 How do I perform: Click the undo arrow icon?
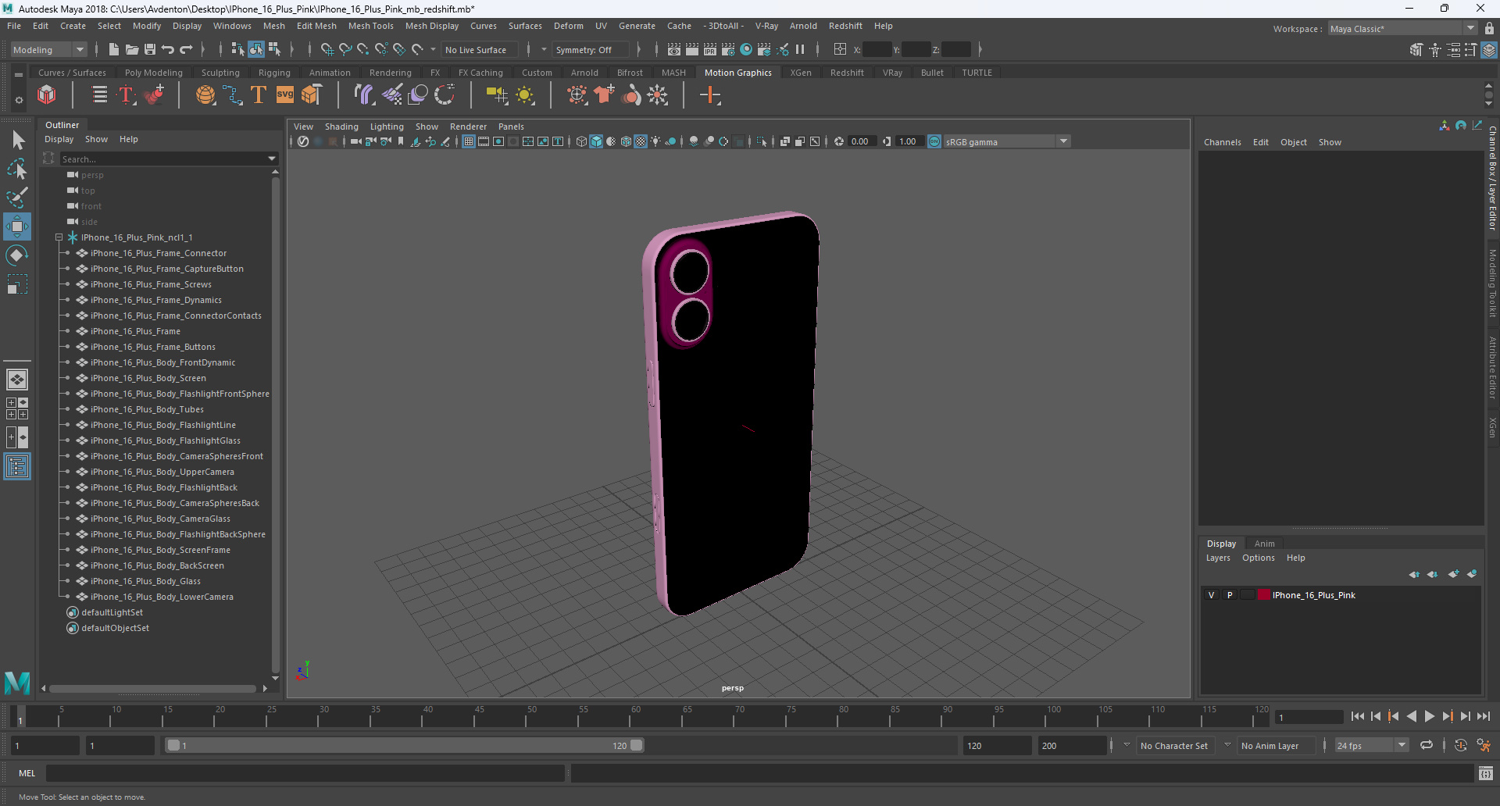(x=168, y=49)
